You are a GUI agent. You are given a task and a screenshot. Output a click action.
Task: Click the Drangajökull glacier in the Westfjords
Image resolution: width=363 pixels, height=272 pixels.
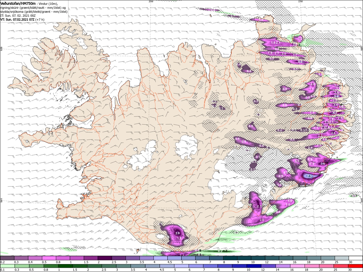pyautogui.click(x=82, y=42)
